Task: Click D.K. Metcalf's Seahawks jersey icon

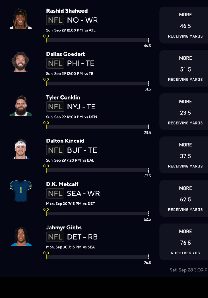Action: click(x=21, y=191)
